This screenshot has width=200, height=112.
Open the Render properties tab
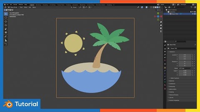coord(165,49)
